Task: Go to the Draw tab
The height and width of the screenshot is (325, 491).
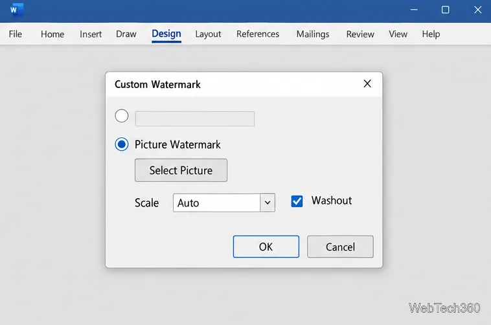Action: click(x=126, y=34)
